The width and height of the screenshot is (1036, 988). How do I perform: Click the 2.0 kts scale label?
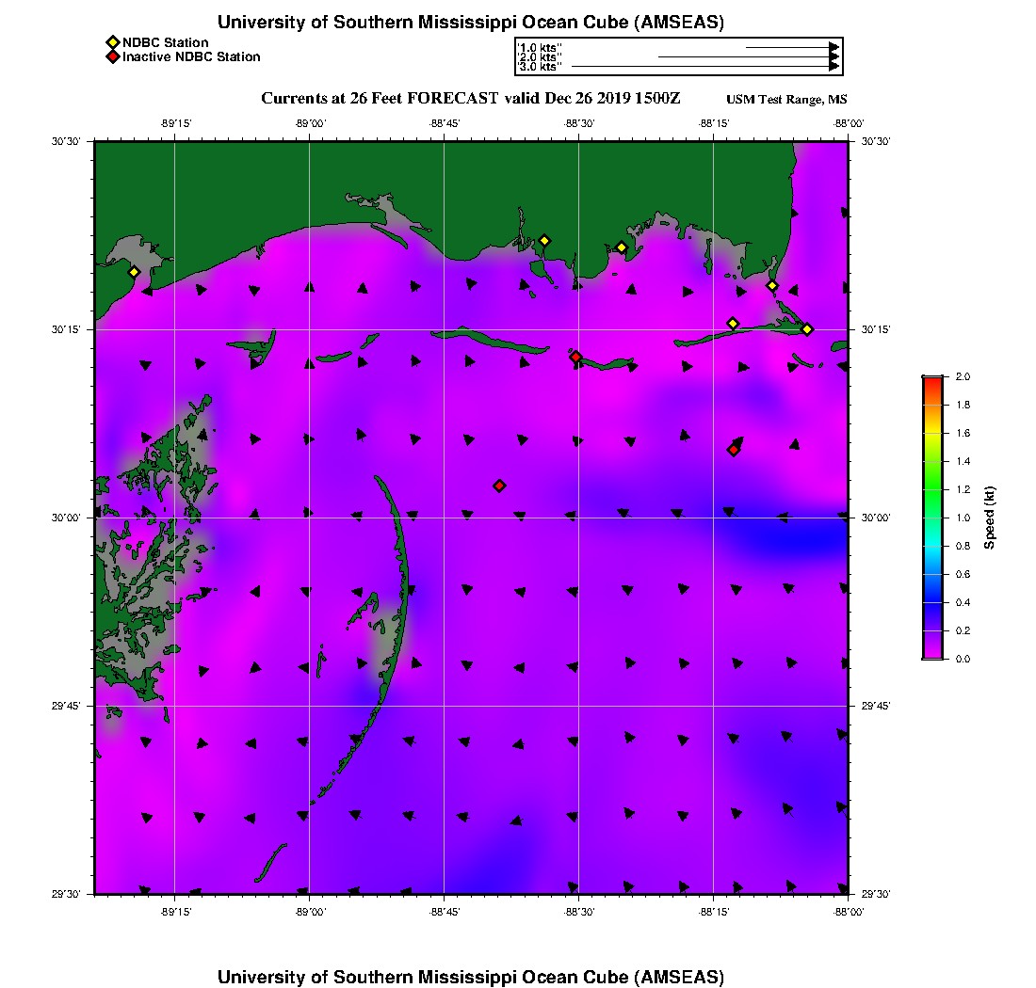coord(541,57)
